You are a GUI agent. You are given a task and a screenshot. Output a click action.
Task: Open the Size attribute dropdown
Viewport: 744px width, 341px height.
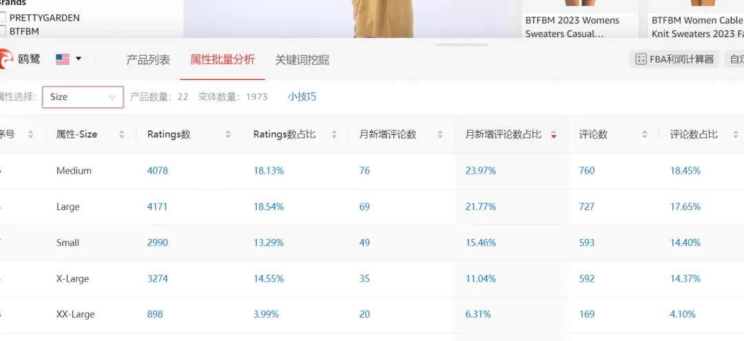pos(83,96)
